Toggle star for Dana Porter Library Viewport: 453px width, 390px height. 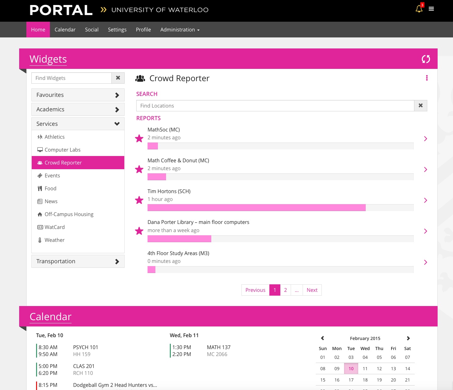point(139,231)
